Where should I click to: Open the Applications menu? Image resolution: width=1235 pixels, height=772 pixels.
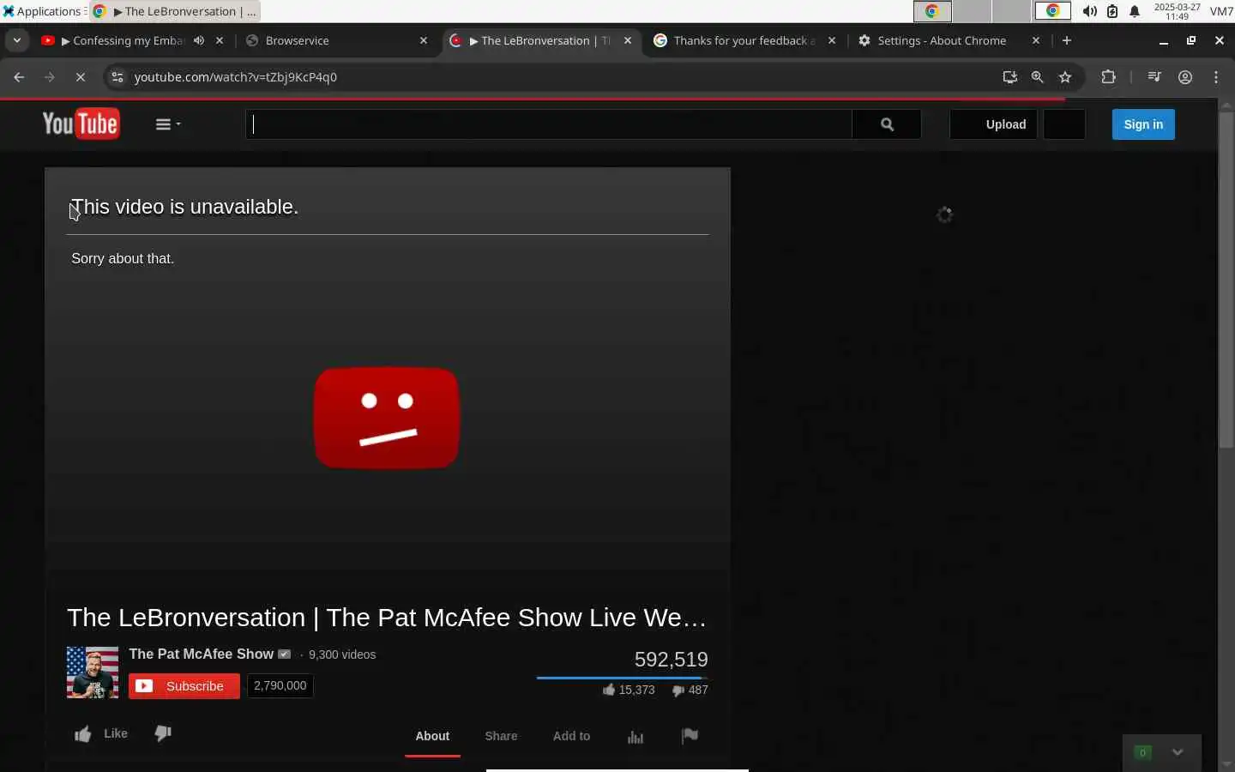[43, 11]
